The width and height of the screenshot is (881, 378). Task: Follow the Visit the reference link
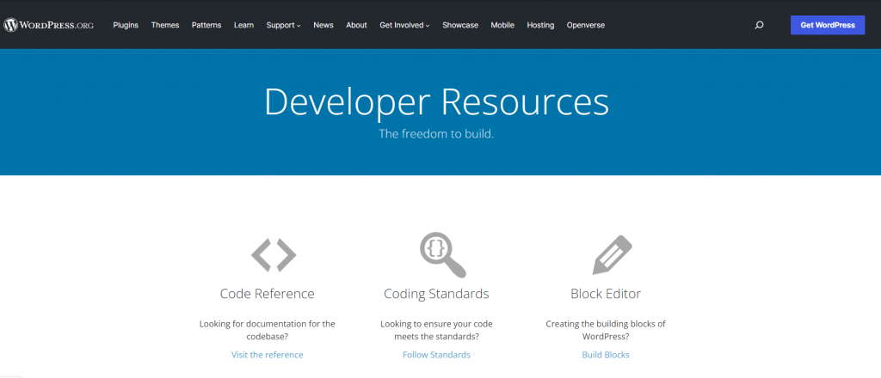[267, 355]
